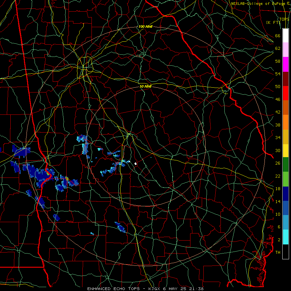Click legend value 66
The height and width of the screenshot is (291, 291).
point(278,36)
